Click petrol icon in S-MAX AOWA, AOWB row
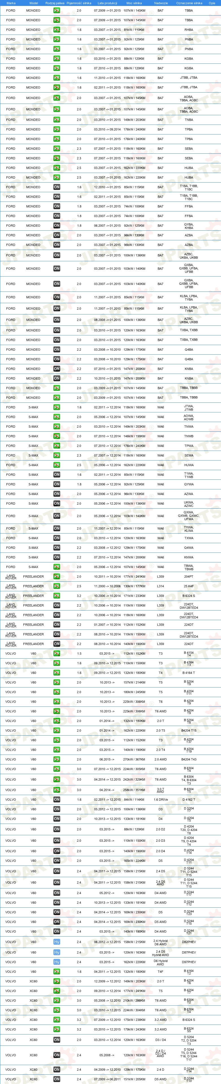The height and width of the screenshot is (1084, 221). [x=57, y=417]
